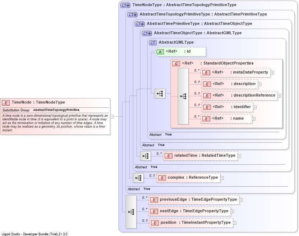
Task: Click the E icon beside complex
Action: click(x=162, y=178)
